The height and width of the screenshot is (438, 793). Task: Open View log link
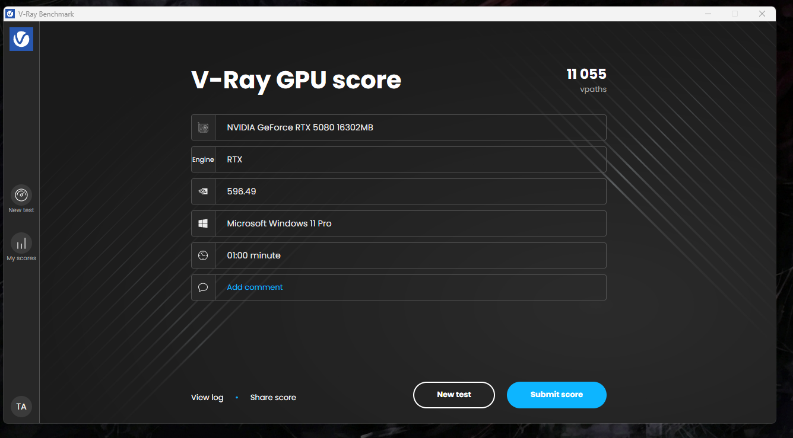(x=207, y=397)
